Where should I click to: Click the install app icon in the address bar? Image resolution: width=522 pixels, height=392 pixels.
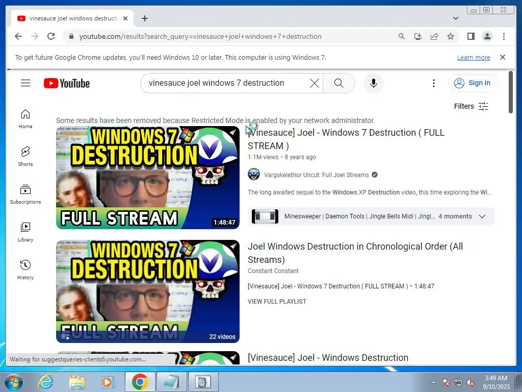pyautogui.click(x=418, y=36)
